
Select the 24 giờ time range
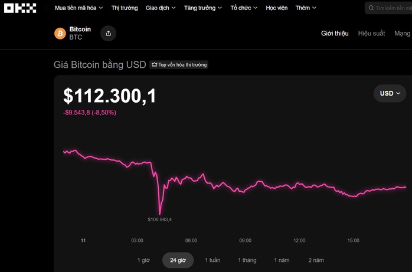click(x=178, y=260)
